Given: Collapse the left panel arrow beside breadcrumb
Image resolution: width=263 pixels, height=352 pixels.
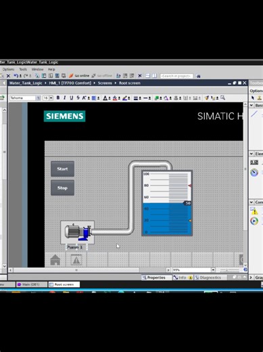Looking at the screenshot, I should click(x=4, y=83).
